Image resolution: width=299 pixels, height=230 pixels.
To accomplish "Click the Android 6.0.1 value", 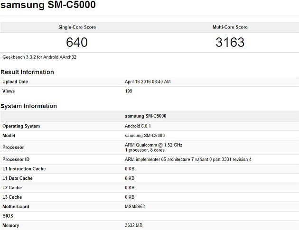I will click(x=138, y=126).
